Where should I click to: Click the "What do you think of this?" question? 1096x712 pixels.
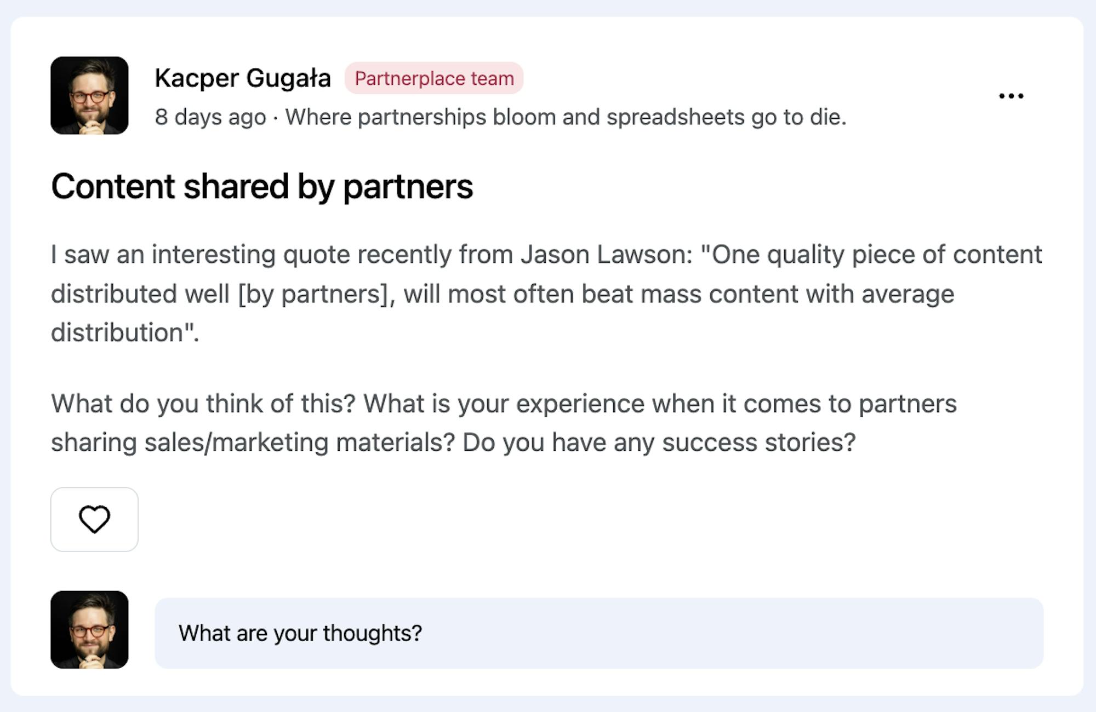click(x=203, y=404)
